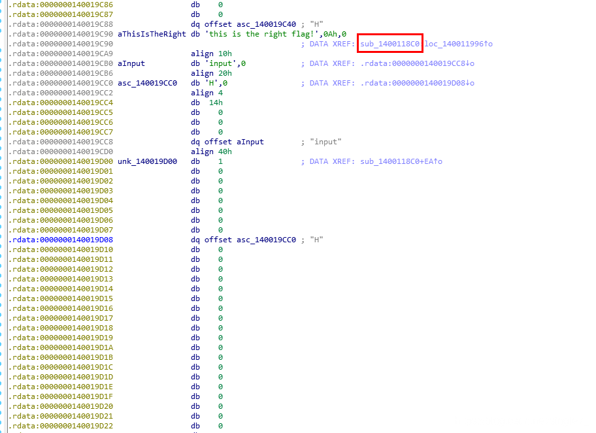Click the aInput operand after dq offset
The width and height of the screenshot is (596, 433).
coord(250,142)
